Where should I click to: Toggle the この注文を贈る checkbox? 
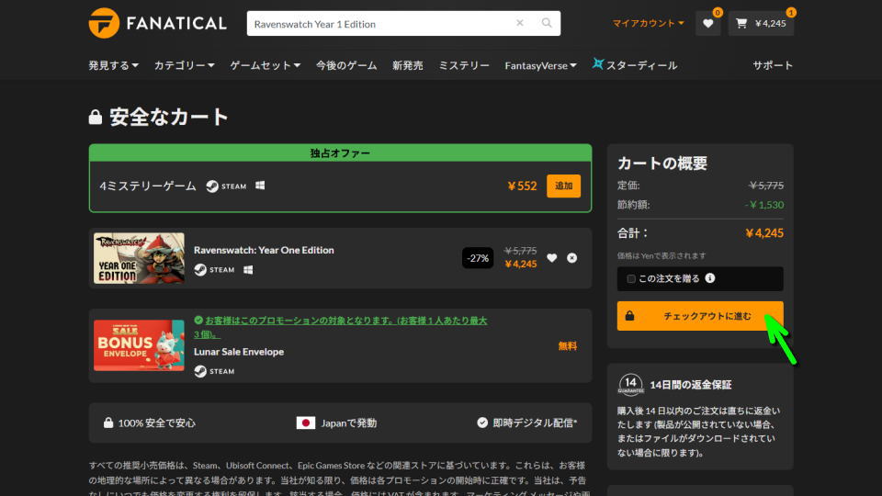631,279
